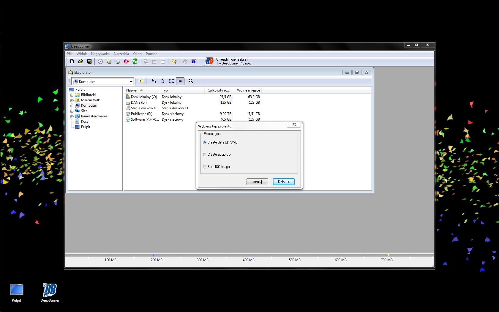Click the colorful disc toolbar icon
Image resolution: width=499 pixels, height=312 pixels.
(126, 62)
